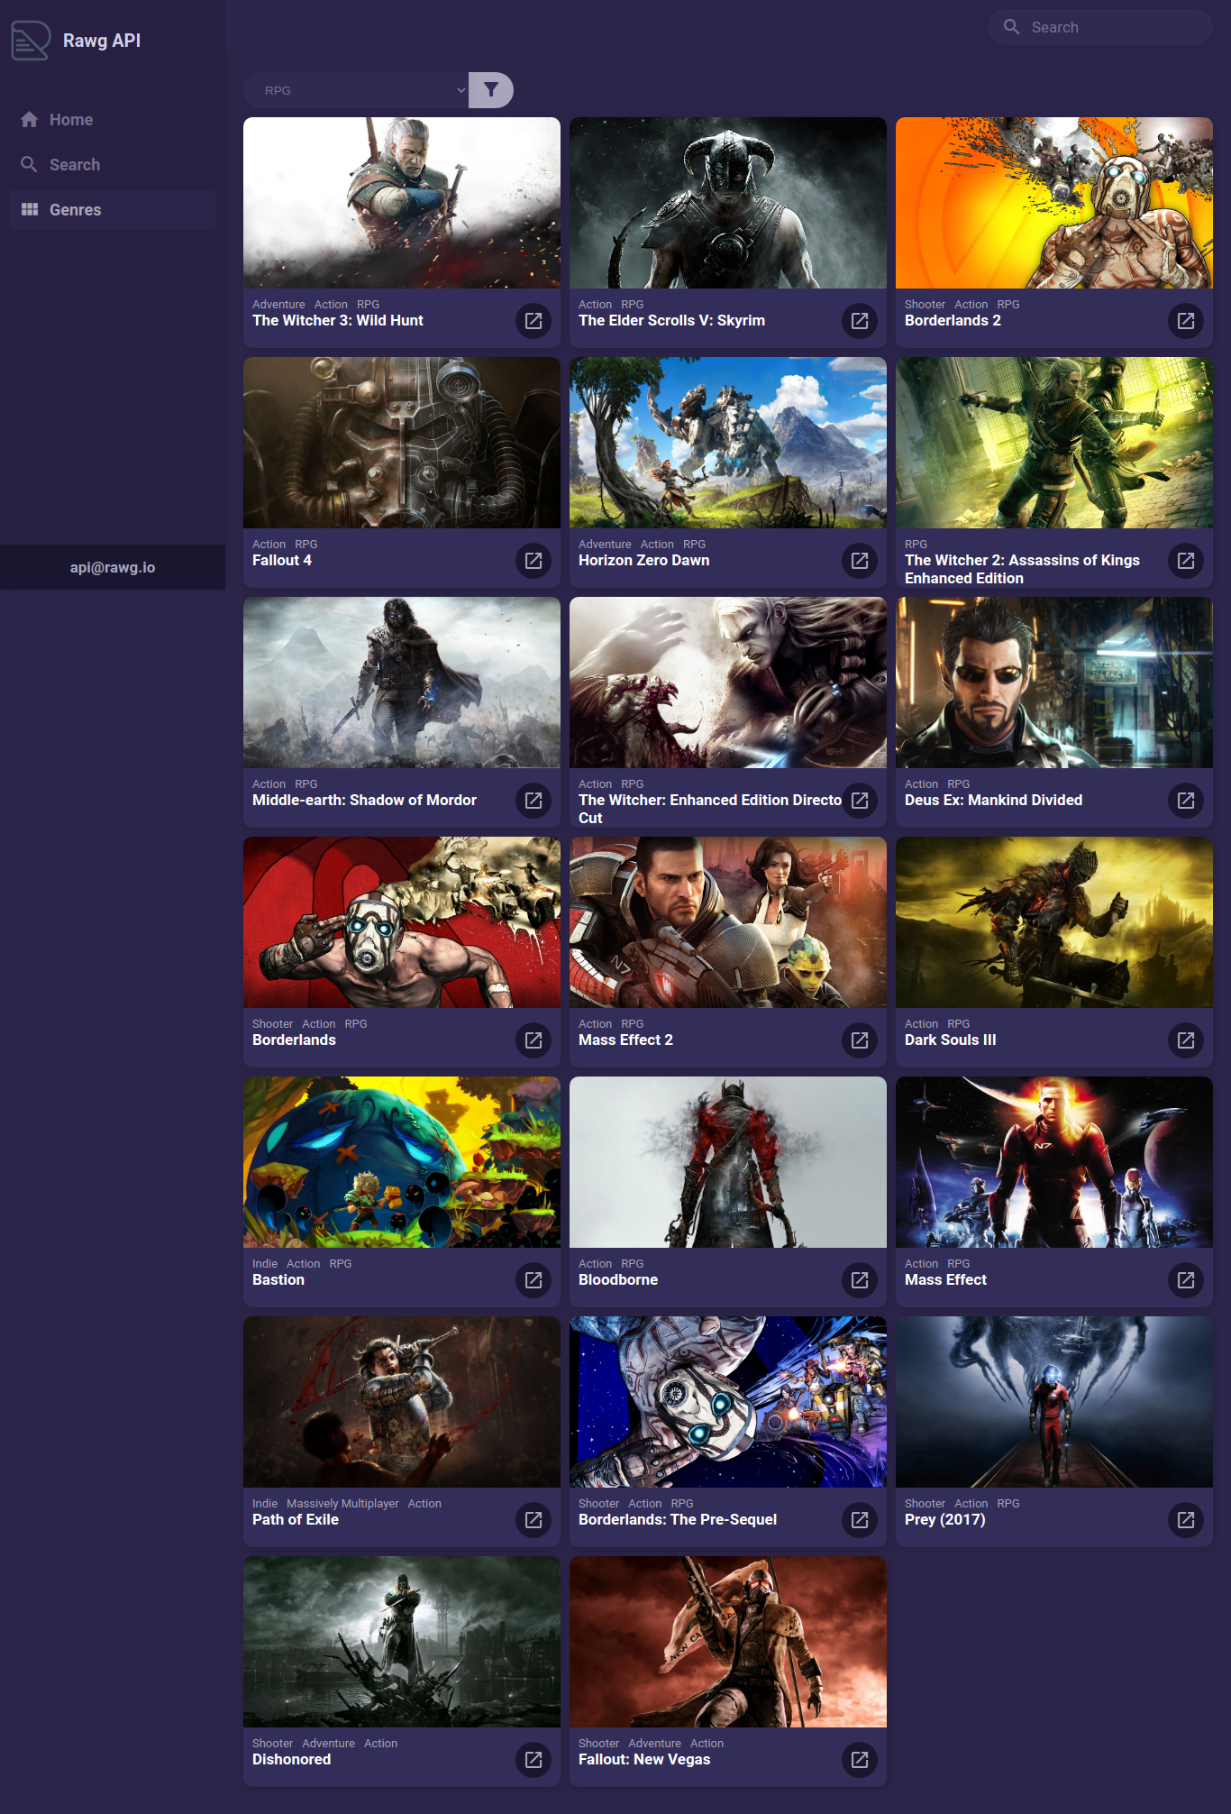Click open-link icon on Prey (2017) card

tap(1186, 1520)
